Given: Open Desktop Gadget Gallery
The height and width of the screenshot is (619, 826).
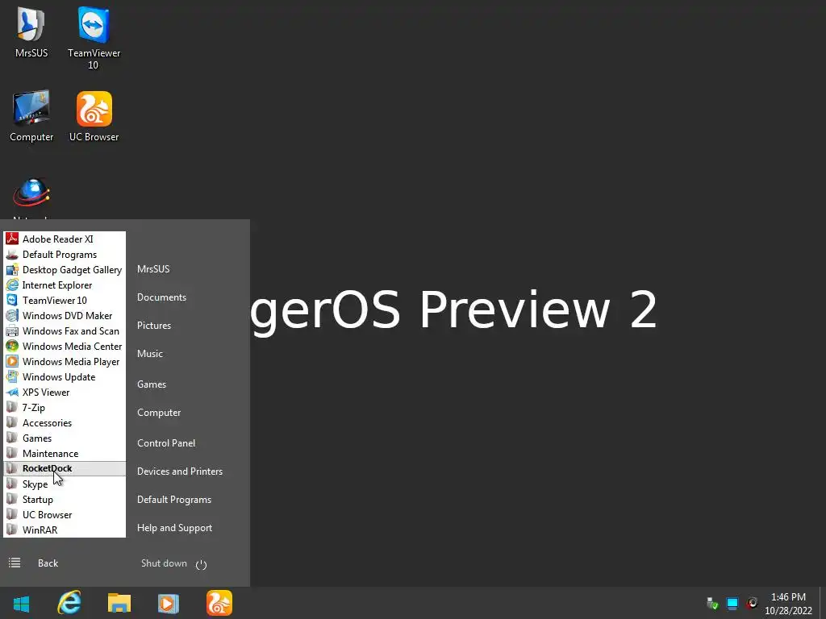Looking at the screenshot, I should (65, 269).
